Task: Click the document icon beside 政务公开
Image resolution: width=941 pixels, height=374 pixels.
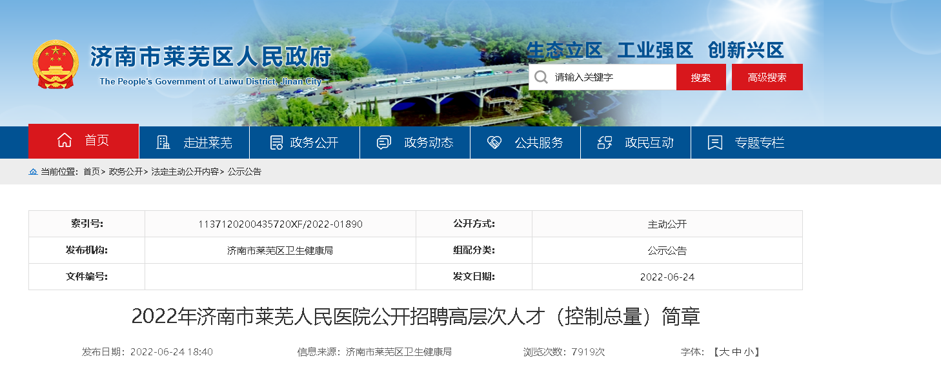Action: point(276,143)
